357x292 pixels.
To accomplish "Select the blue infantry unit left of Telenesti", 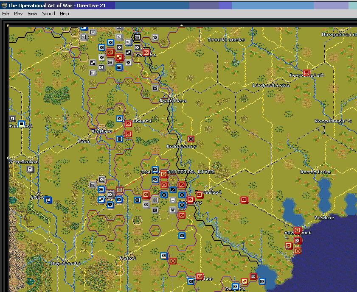I will 119,119.
